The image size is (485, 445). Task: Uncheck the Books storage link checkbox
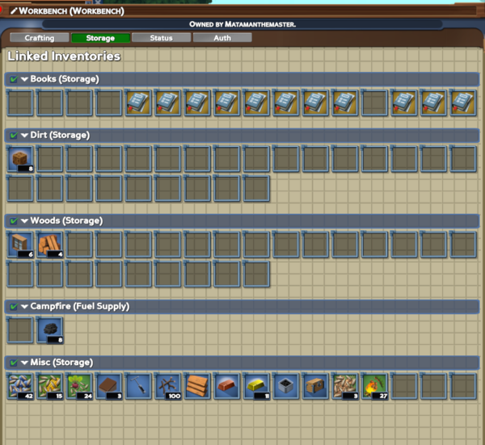(x=14, y=79)
